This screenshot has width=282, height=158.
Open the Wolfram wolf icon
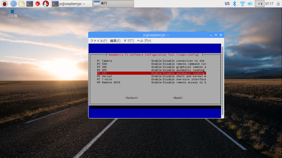46,4
